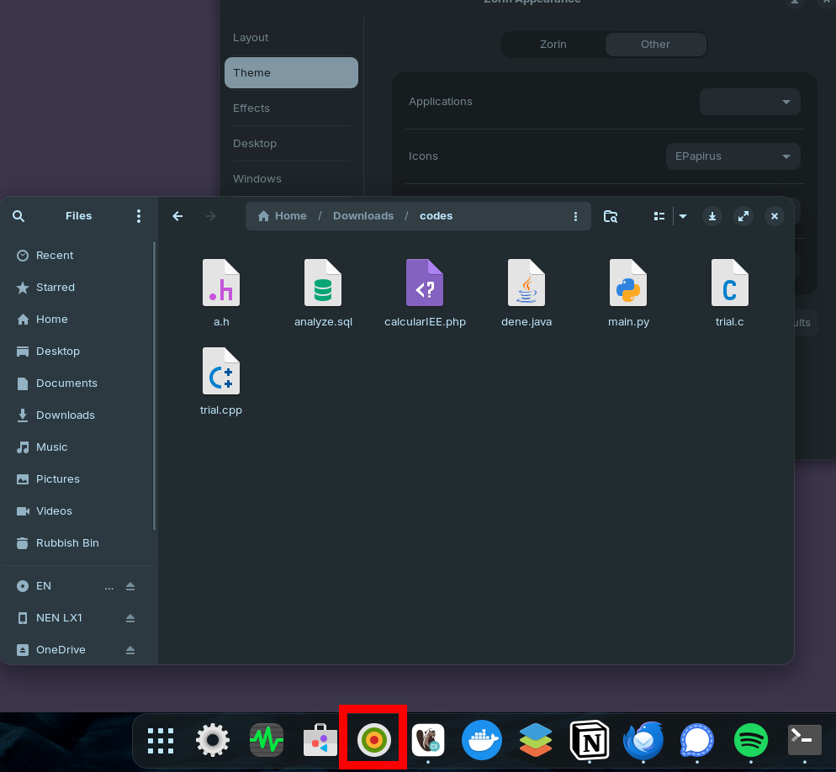
Task: Go back using the left arrow button
Action: 177,216
